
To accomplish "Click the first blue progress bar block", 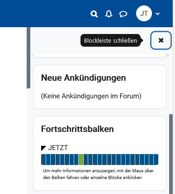I will (x=43, y=160).
